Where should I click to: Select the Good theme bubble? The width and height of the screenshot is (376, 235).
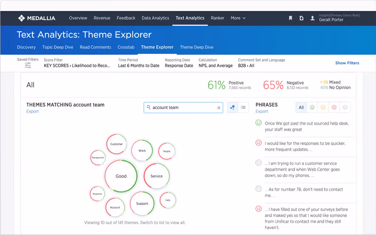121,176
